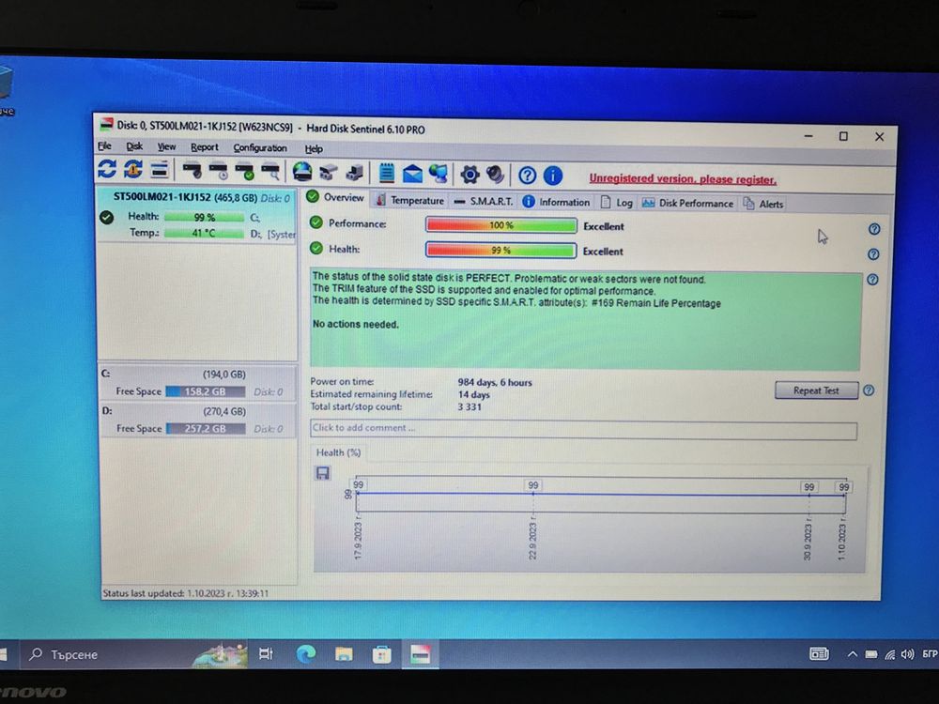The width and height of the screenshot is (939, 704).
Task: Click the disk list panel toolbar icon
Action: [x=160, y=170]
